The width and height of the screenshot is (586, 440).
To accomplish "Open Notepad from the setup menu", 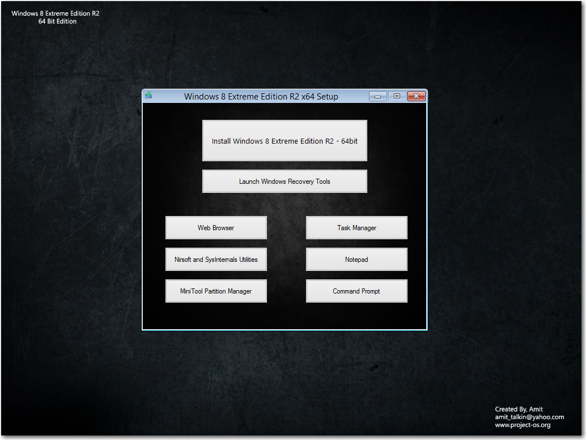I will coord(356,259).
